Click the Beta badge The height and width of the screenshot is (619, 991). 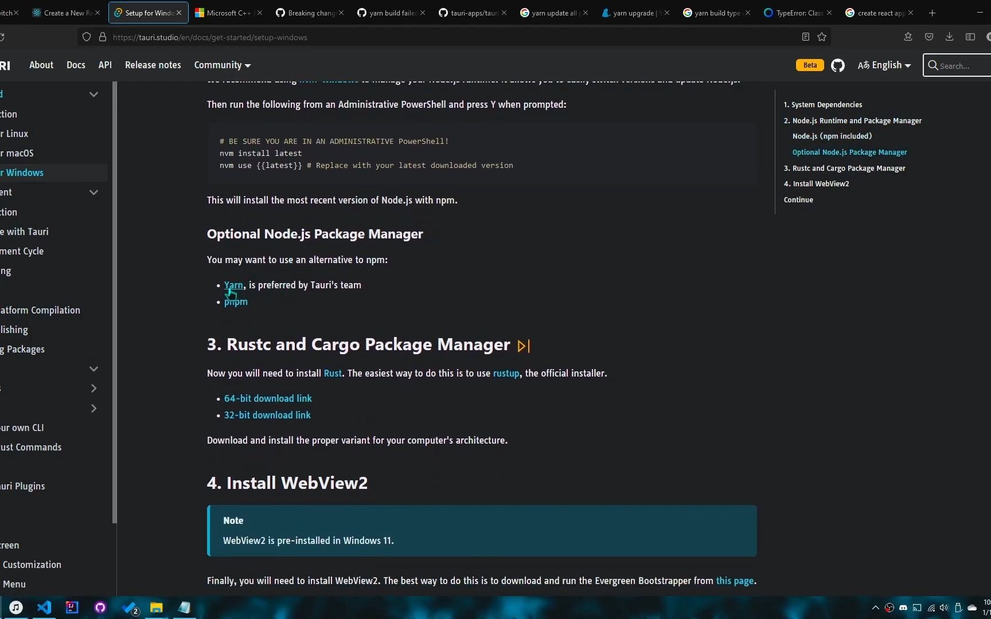click(810, 65)
